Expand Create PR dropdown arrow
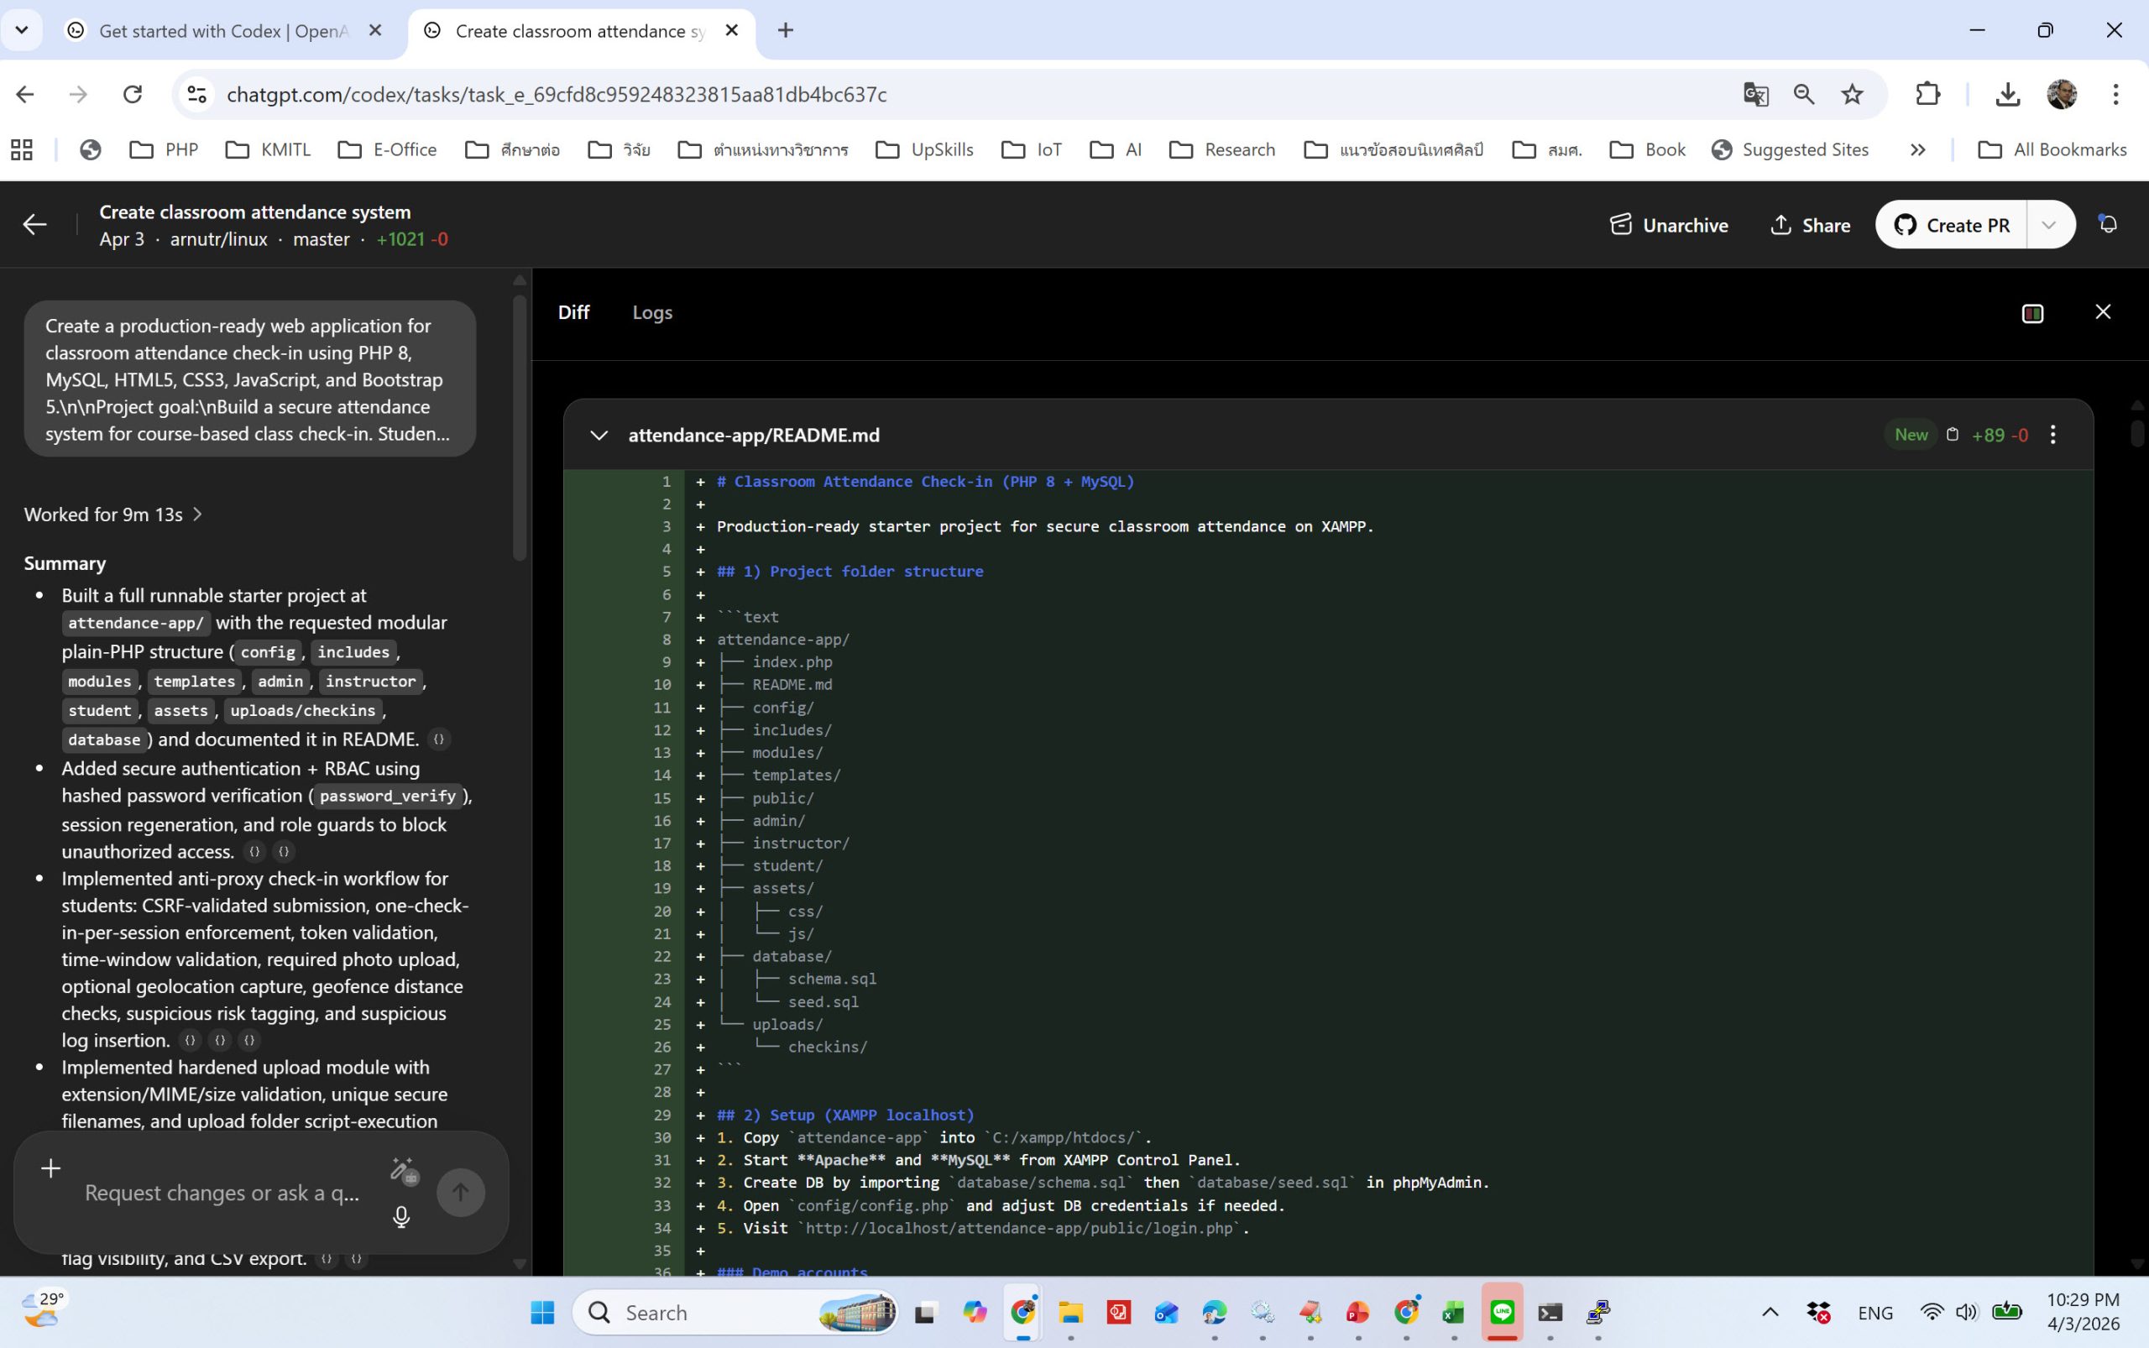Viewport: 2149px width, 1348px height. point(2049,225)
